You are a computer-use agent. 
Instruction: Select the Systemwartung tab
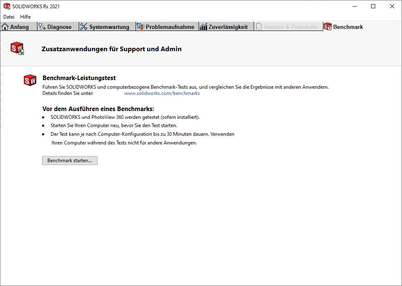[109, 27]
